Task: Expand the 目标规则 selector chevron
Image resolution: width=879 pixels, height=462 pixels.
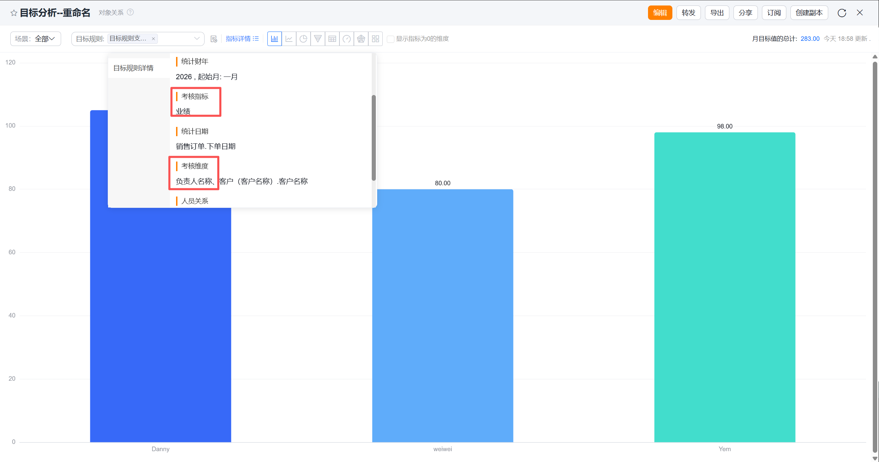Action: pyautogui.click(x=197, y=39)
